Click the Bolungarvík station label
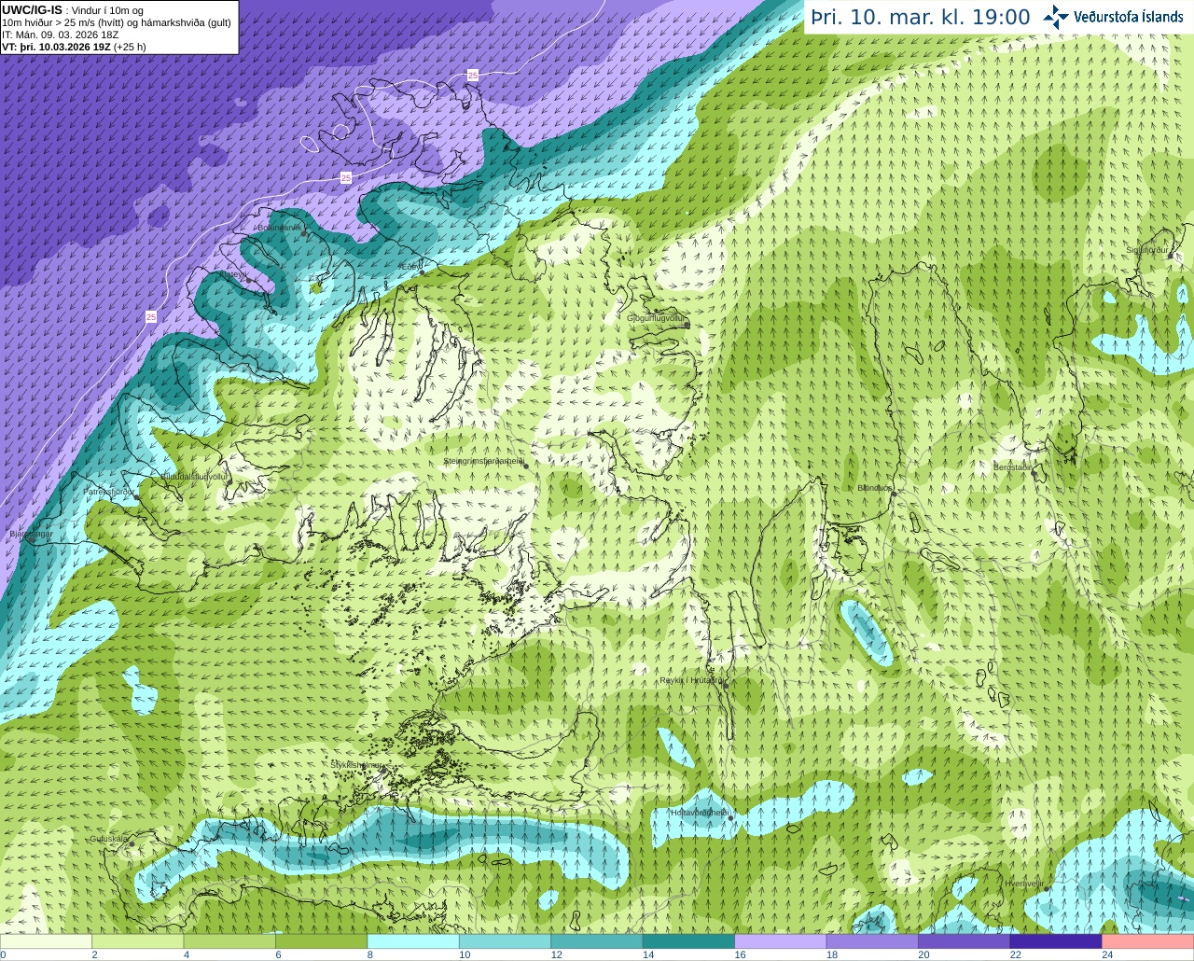Screen dimensions: 1194x961 pyautogui.click(x=279, y=227)
